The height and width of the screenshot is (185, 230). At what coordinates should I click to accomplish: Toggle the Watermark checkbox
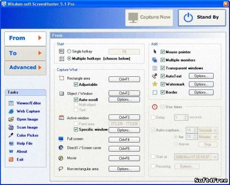coord(163,84)
